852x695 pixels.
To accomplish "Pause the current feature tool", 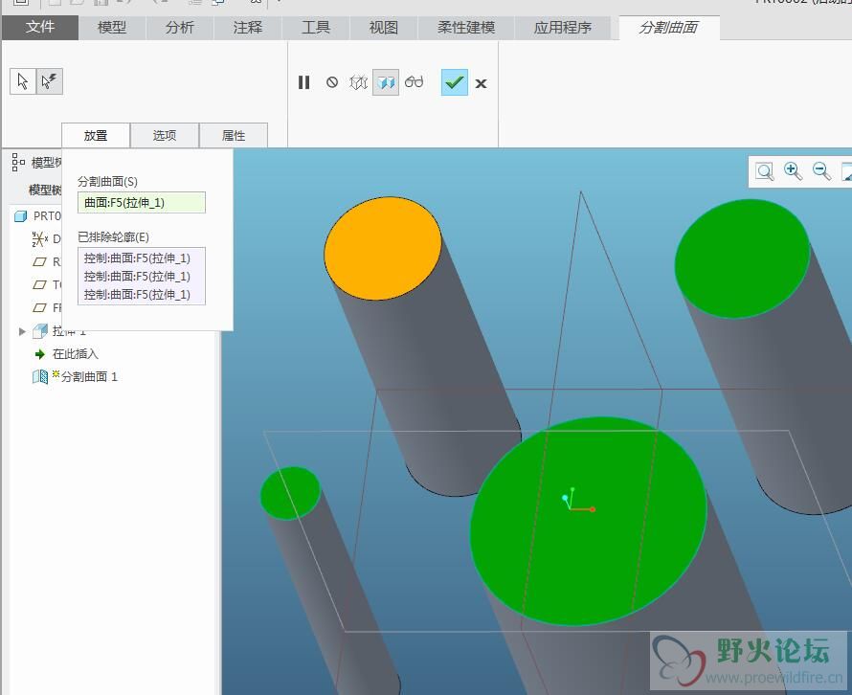I will 304,82.
